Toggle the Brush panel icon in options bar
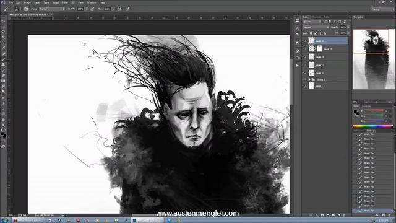Image resolution: width=396 pixels, height=223 pixels. (26, 9)
